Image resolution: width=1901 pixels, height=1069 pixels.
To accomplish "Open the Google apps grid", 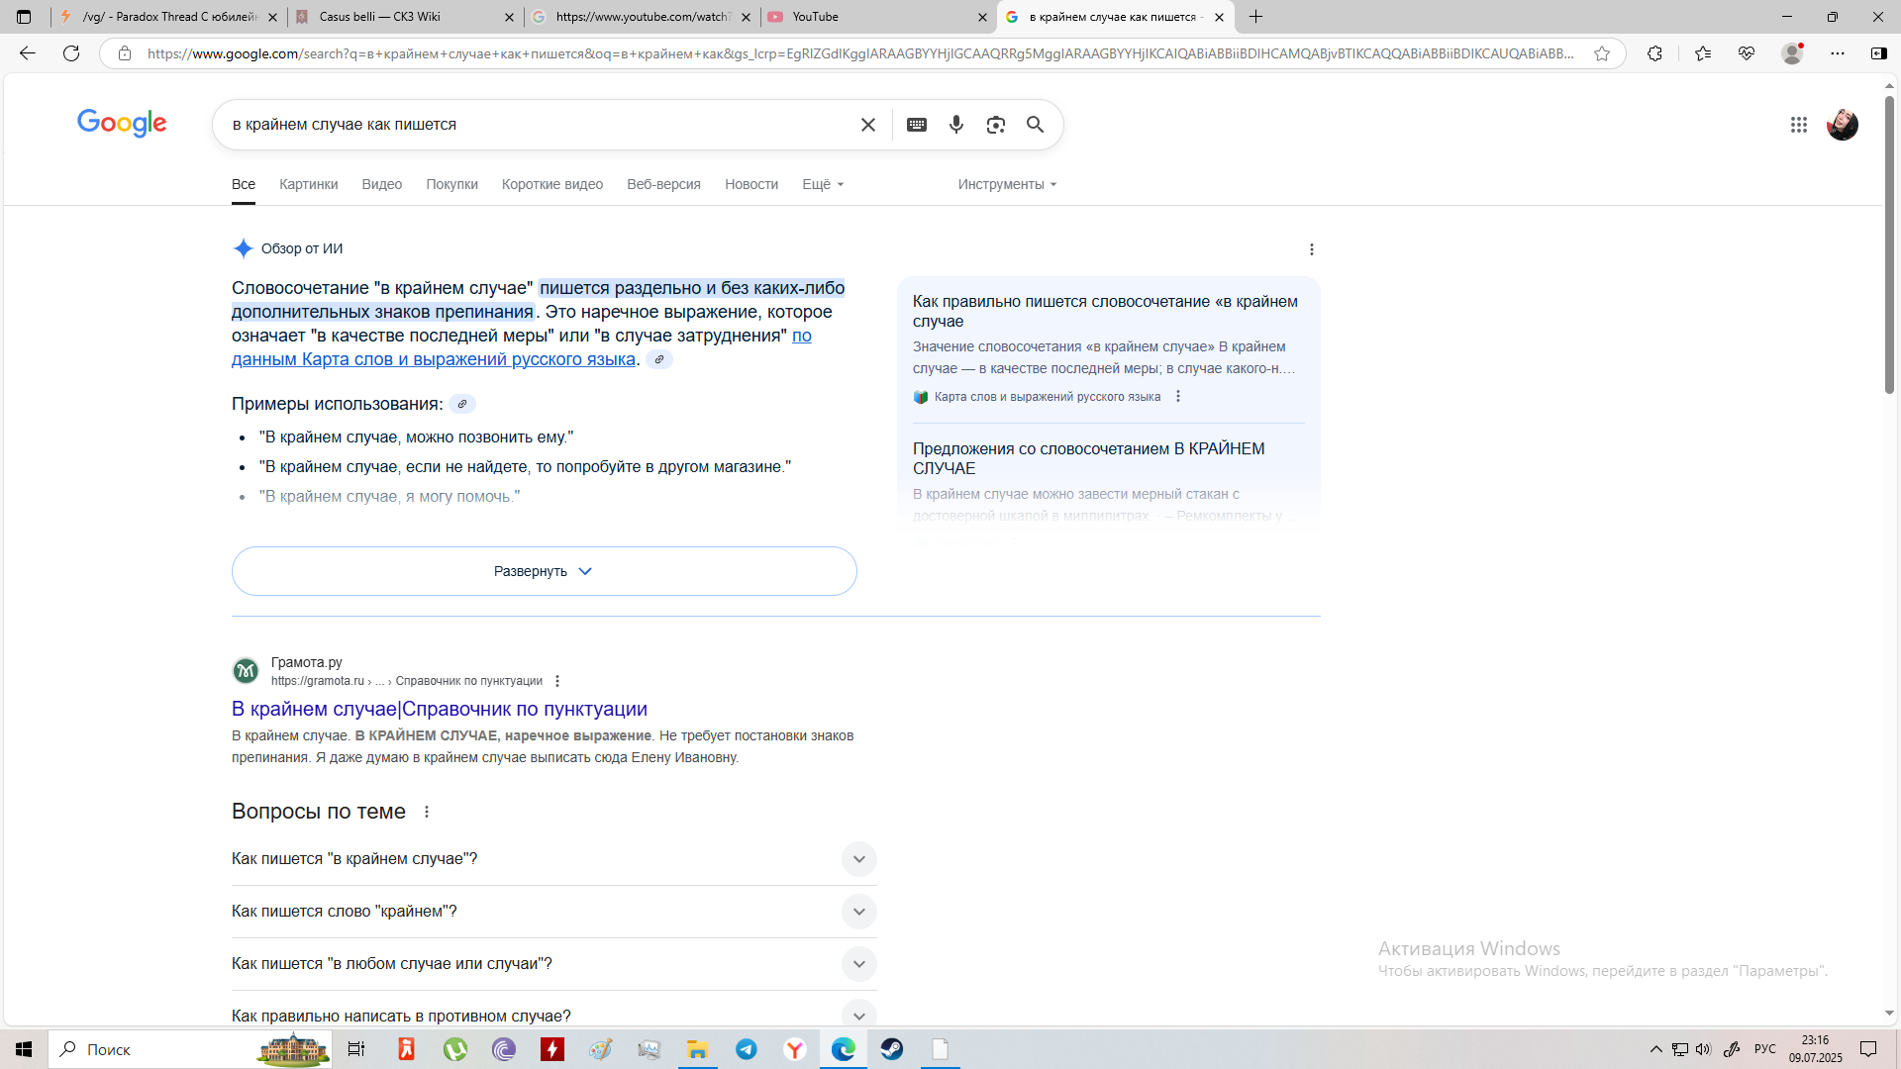I will point(1798,125).
